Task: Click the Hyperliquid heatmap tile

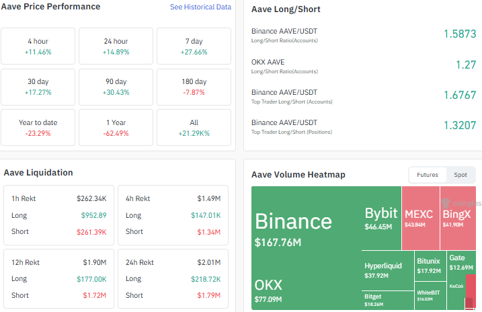Action: pyautogui.click(x=388, y=270)
